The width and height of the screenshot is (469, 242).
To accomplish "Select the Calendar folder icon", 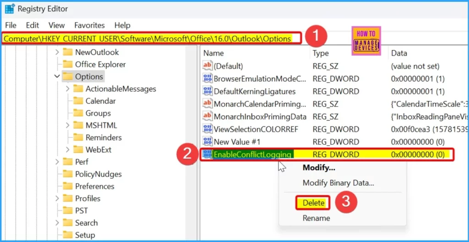I will click(78, 101).
